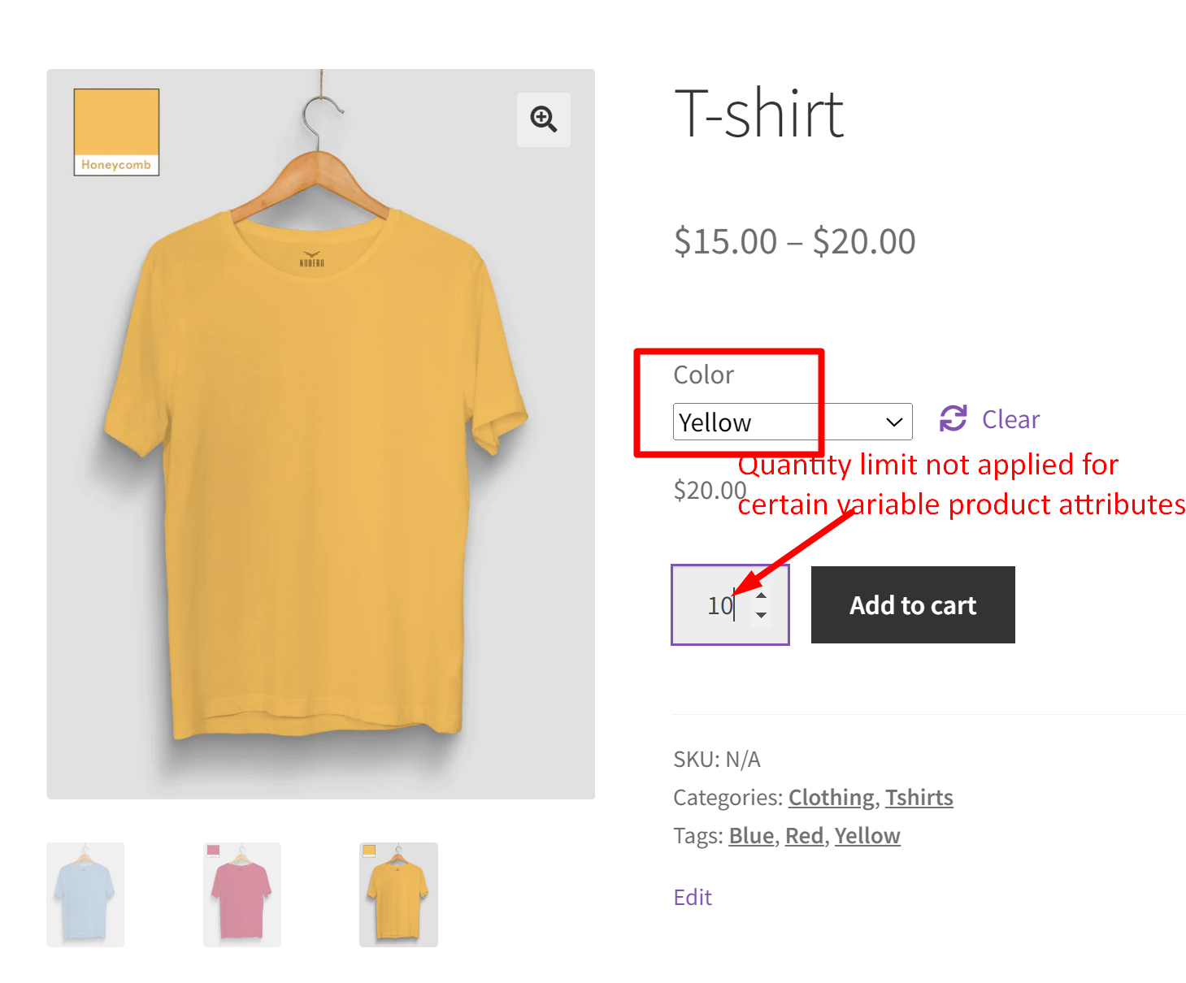Clear the selected color variation
This screenshot has width=1186, height=983.
(x=1010, y=419)
